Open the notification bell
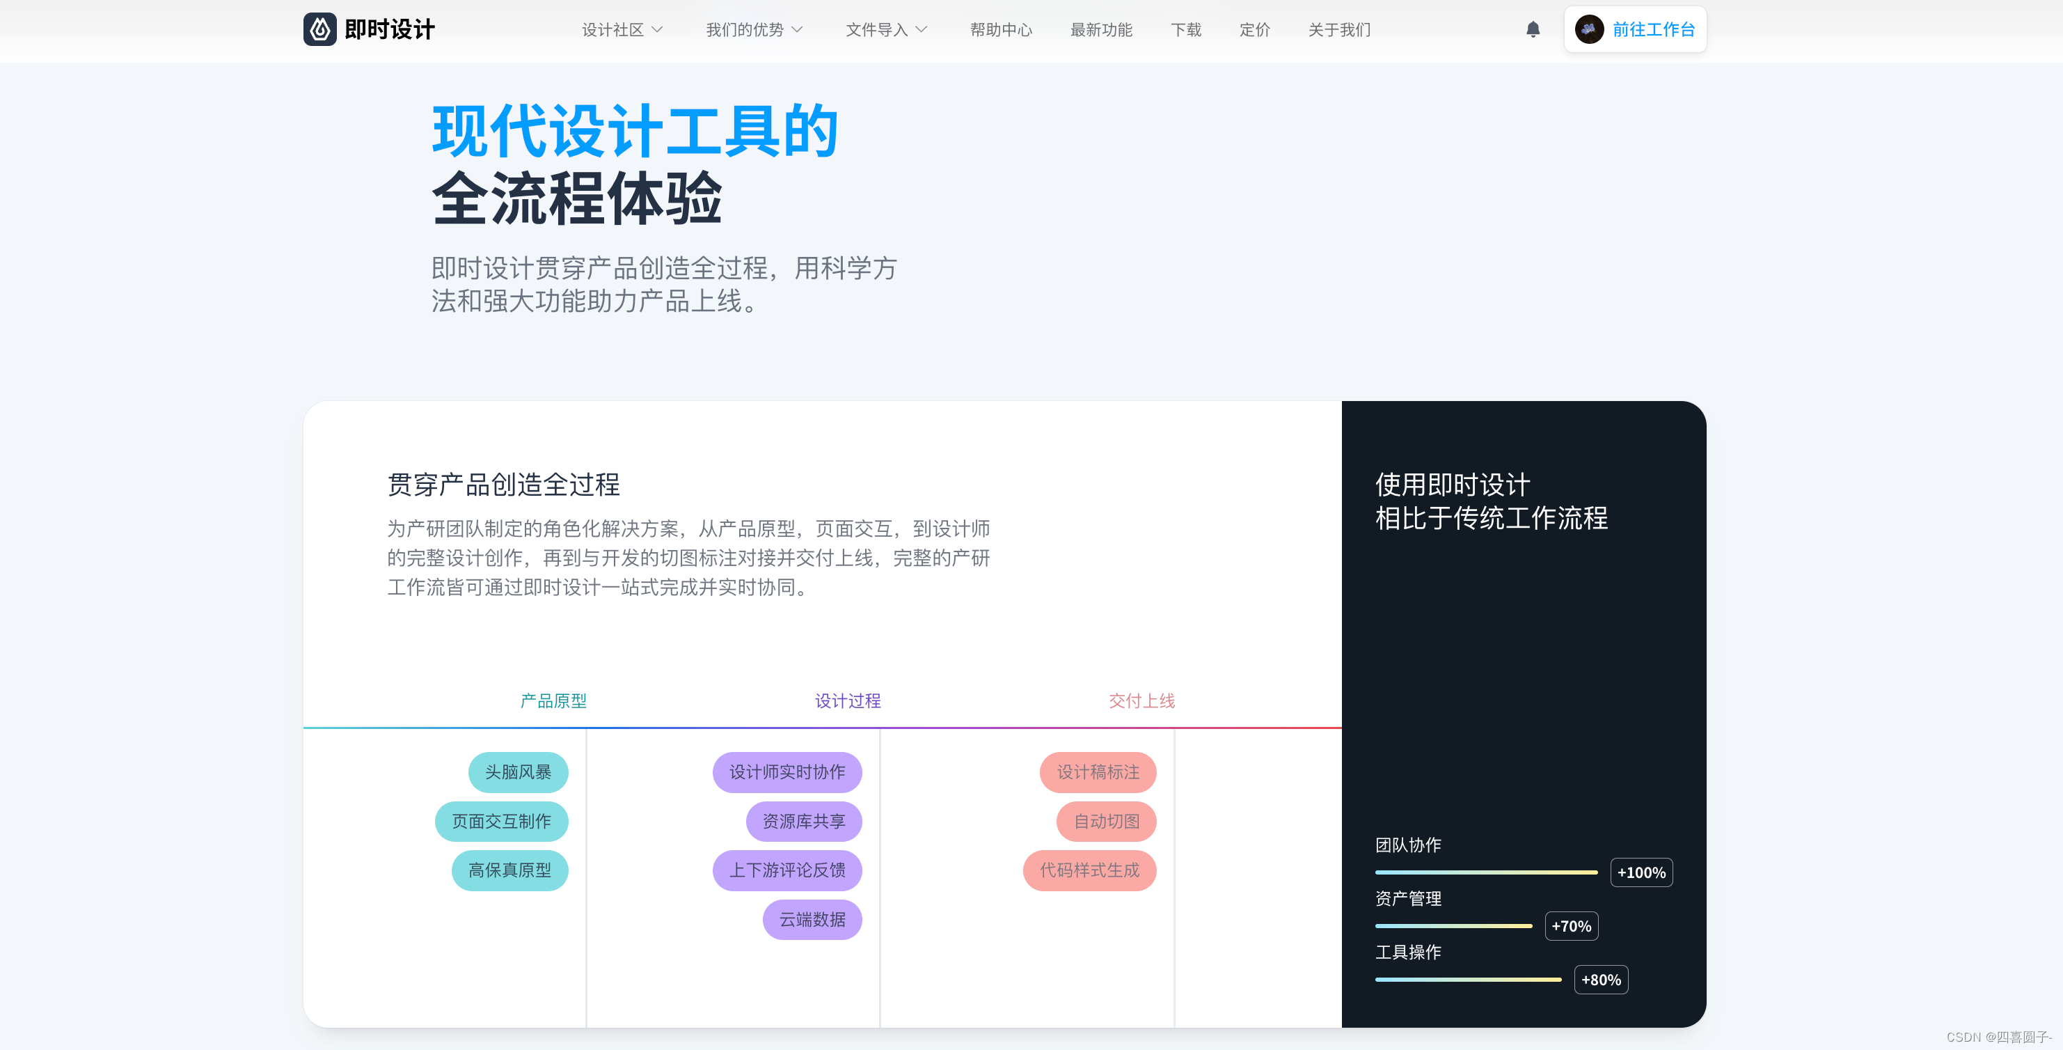Image resolution: width=2063 pixels, height=1050 pixels. pos(1532,30)
